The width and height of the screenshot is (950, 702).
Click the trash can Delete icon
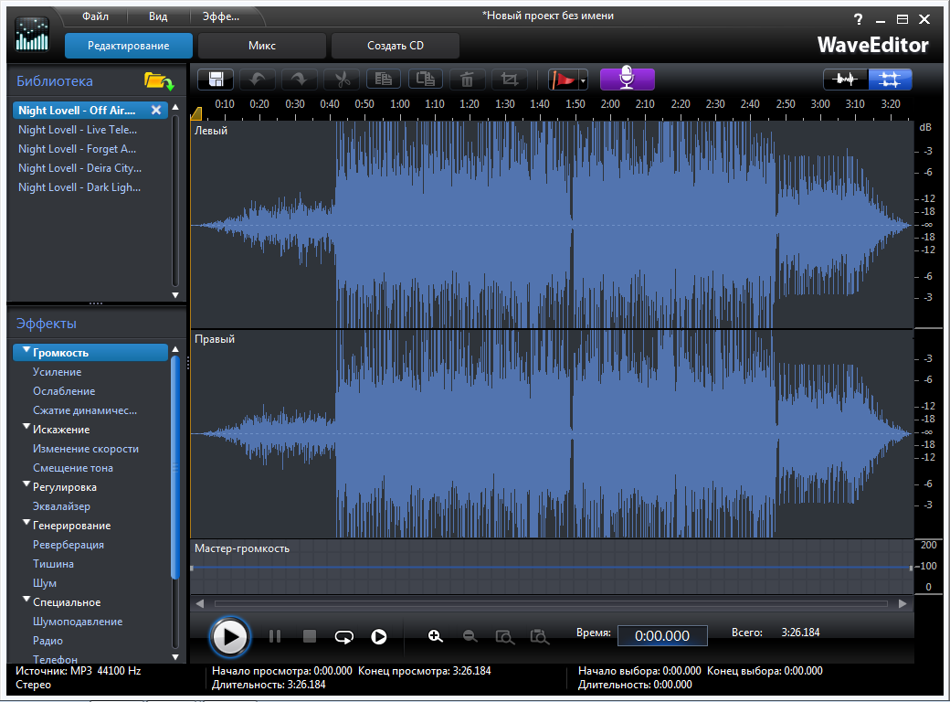(x=468, y=80)
